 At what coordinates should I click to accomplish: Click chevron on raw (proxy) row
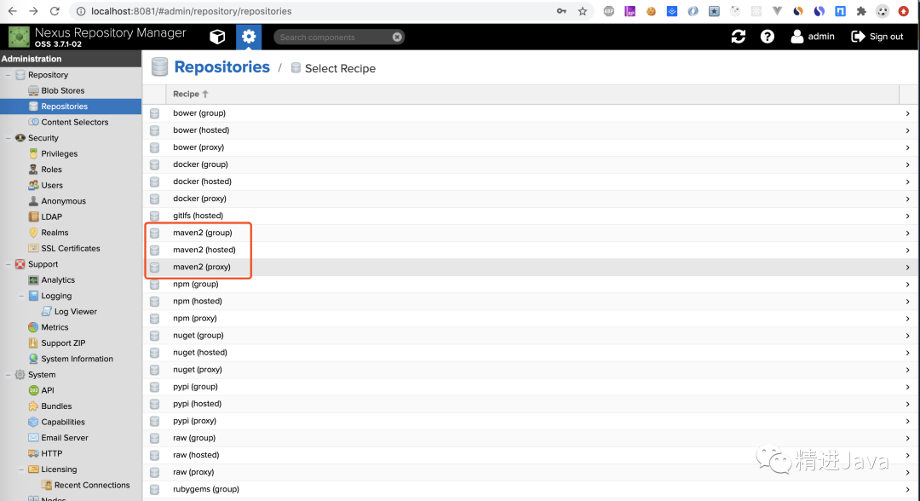click(x=908, y=472)
